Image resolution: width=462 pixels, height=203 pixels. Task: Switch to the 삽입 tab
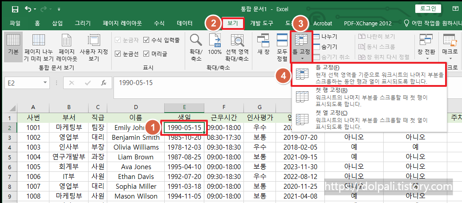pyautogui.click(x=57, y=23)
